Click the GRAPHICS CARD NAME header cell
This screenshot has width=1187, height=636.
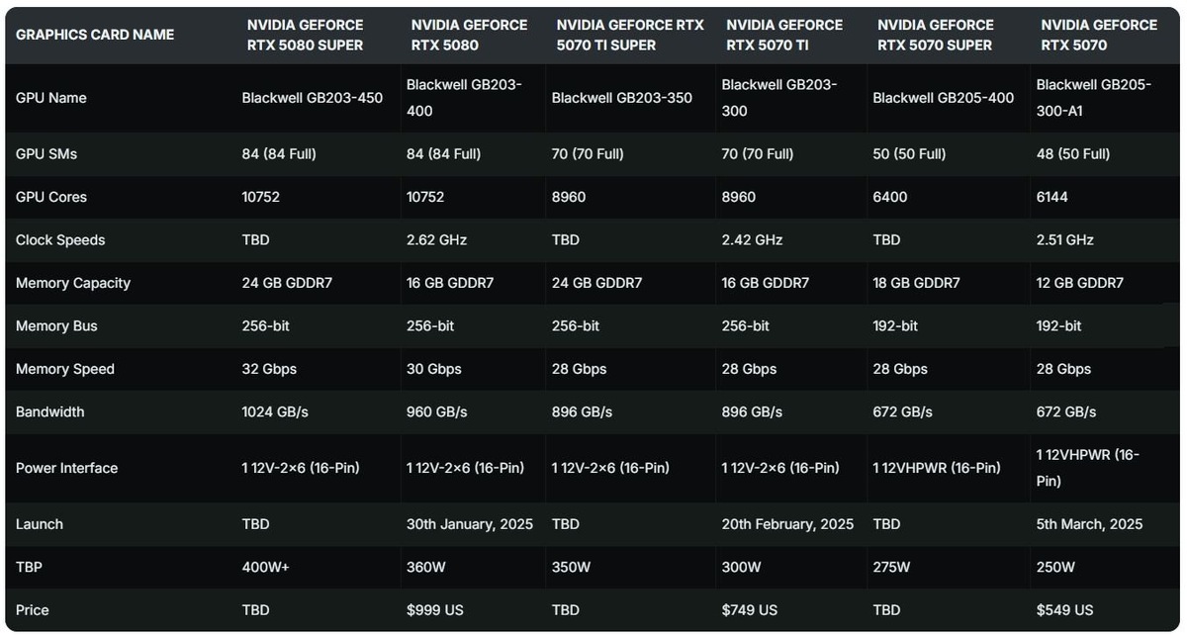[x=95, y=35]
